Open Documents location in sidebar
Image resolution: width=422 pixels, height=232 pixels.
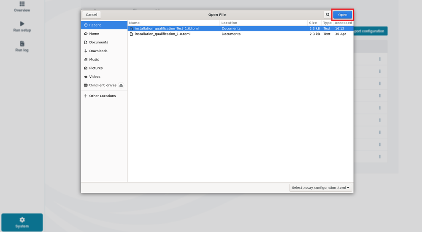click(x=104, y=42)
